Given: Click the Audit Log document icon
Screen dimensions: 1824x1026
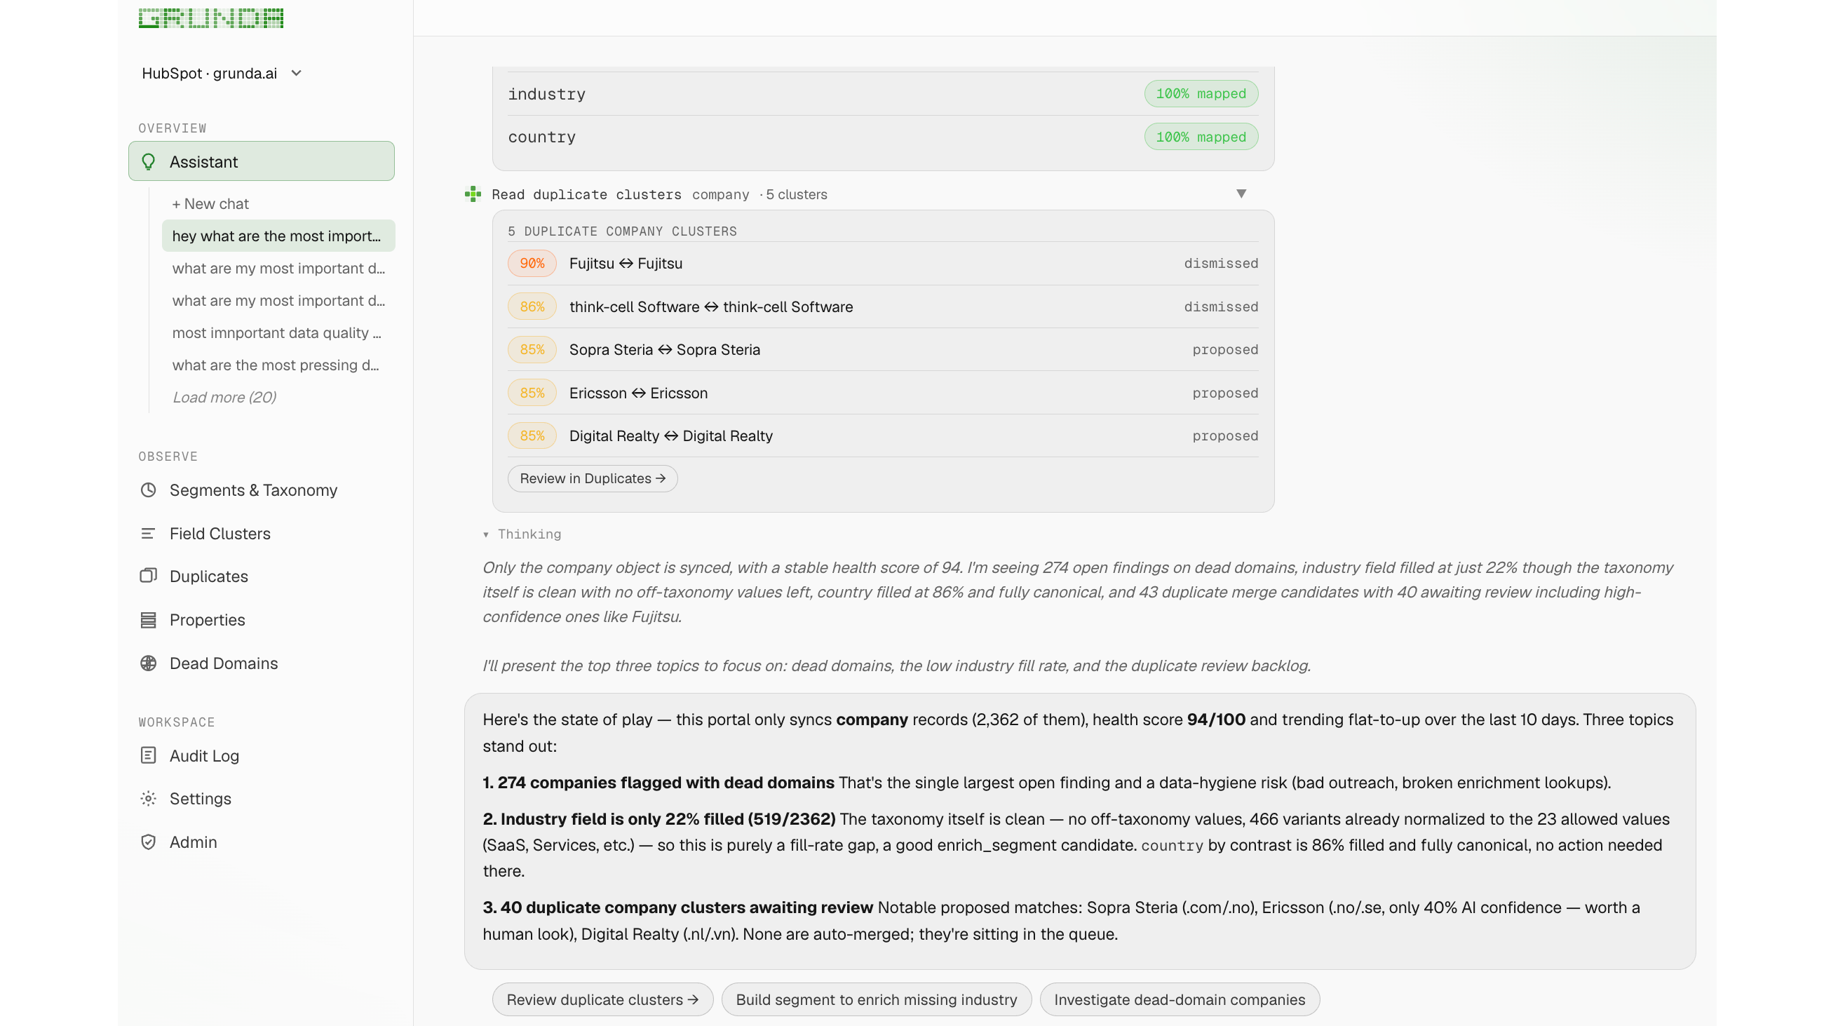Looking at the screenshot, I should coord(148,755).
